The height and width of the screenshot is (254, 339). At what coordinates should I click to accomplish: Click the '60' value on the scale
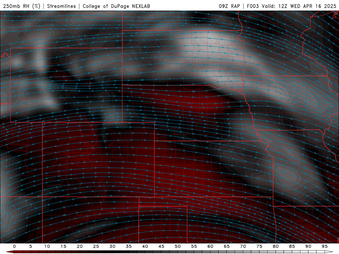[210, 246]
